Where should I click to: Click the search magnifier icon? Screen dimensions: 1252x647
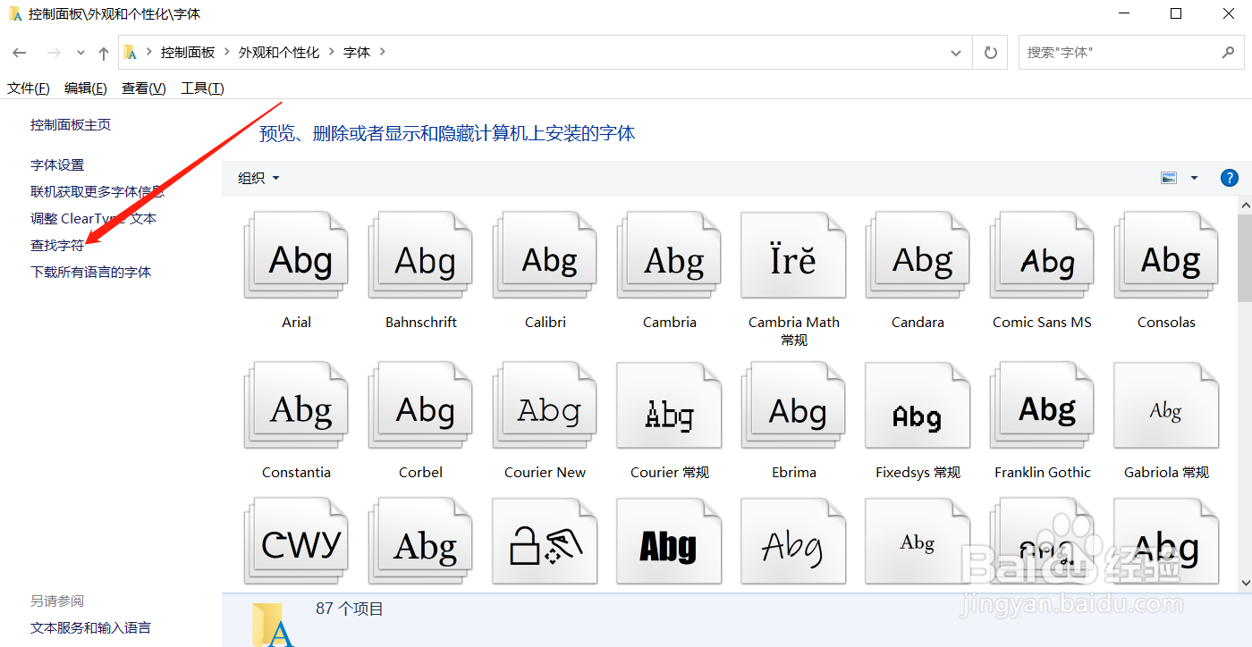[1228, 53]
